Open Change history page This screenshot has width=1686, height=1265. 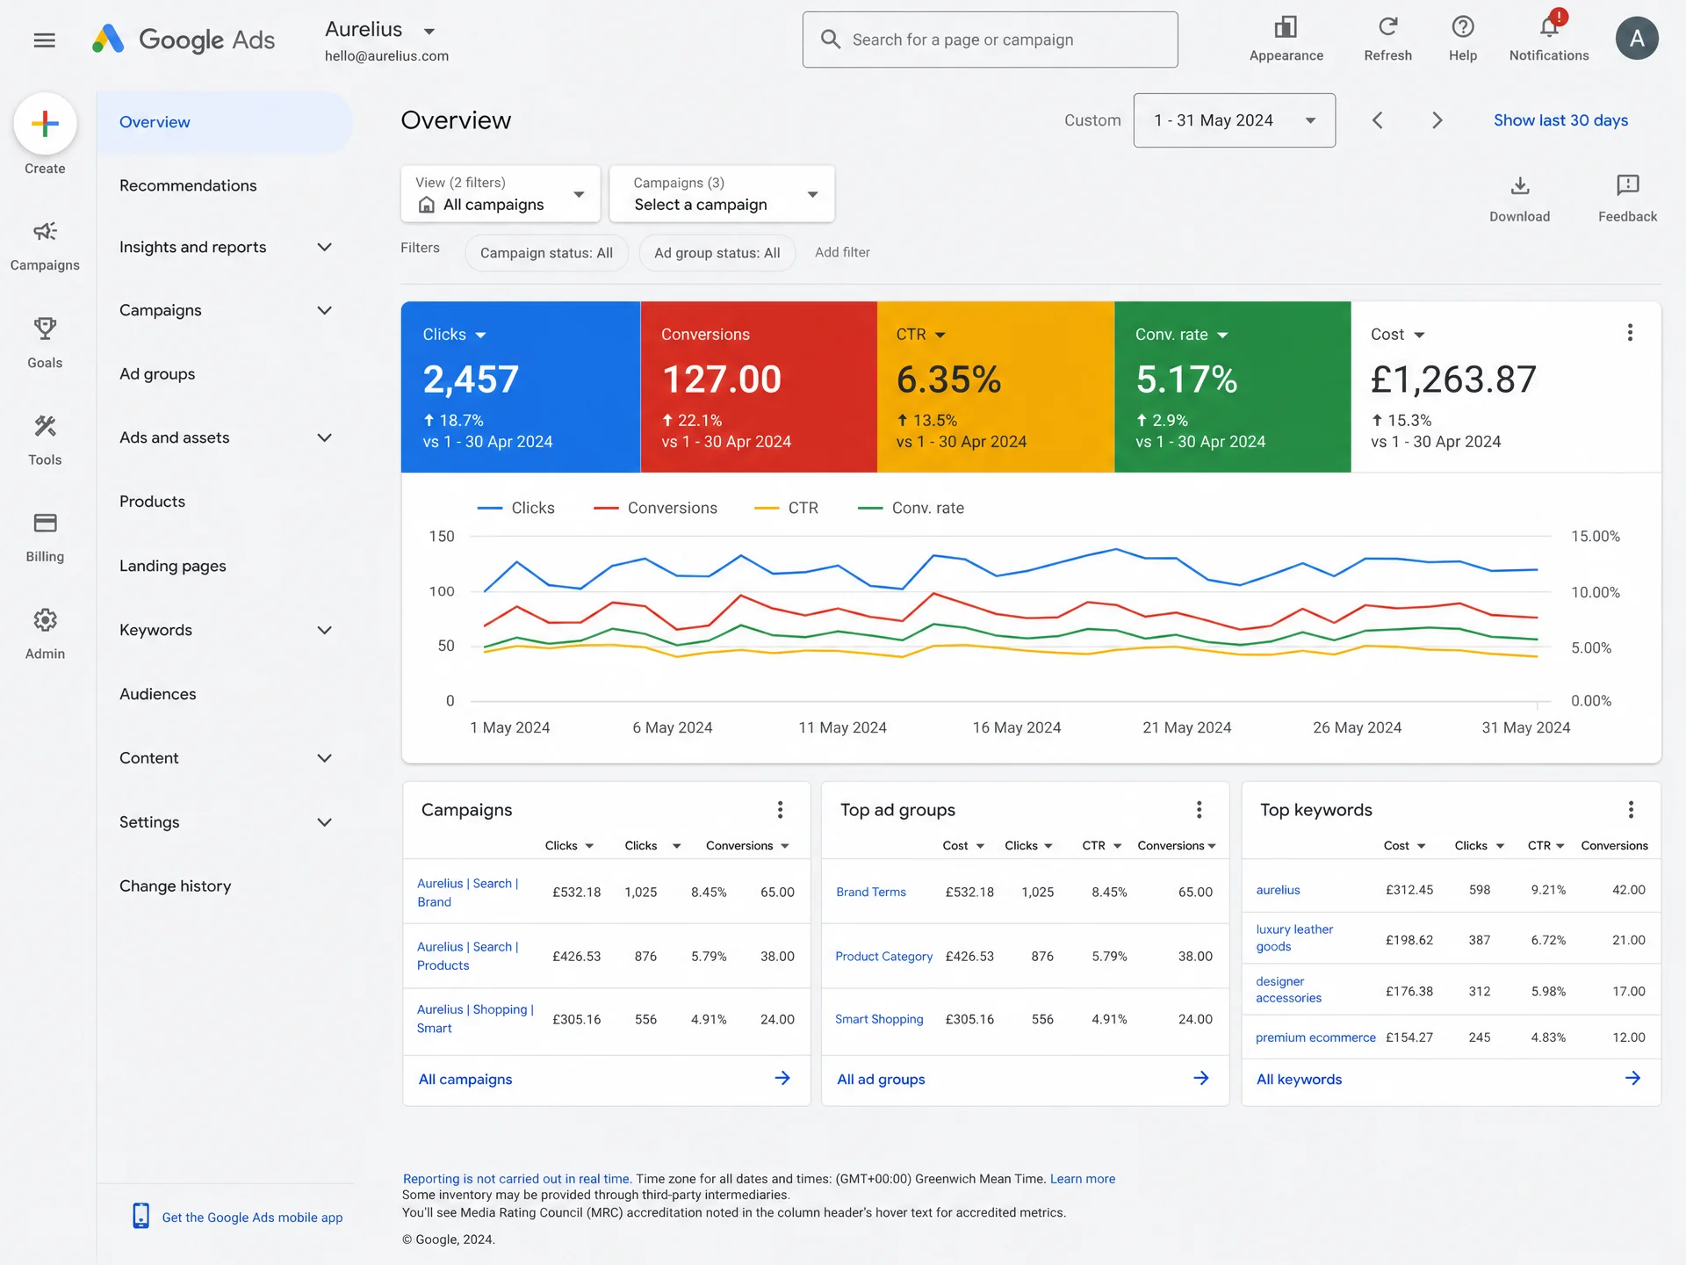click(x=175, y=886)
